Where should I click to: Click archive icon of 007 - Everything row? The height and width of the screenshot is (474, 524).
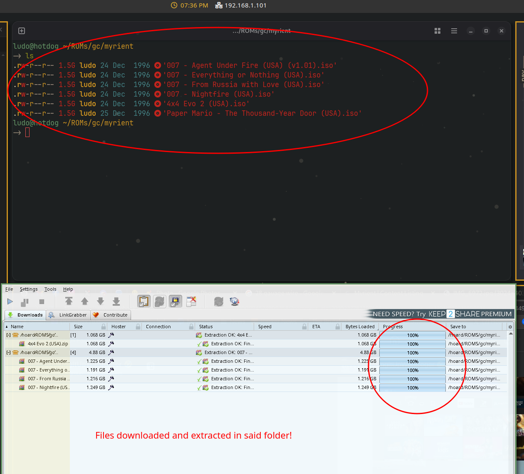point(22,370)
